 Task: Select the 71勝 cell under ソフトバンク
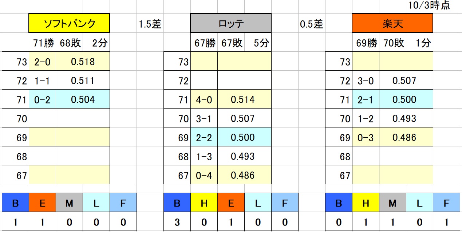coord(42,43)
